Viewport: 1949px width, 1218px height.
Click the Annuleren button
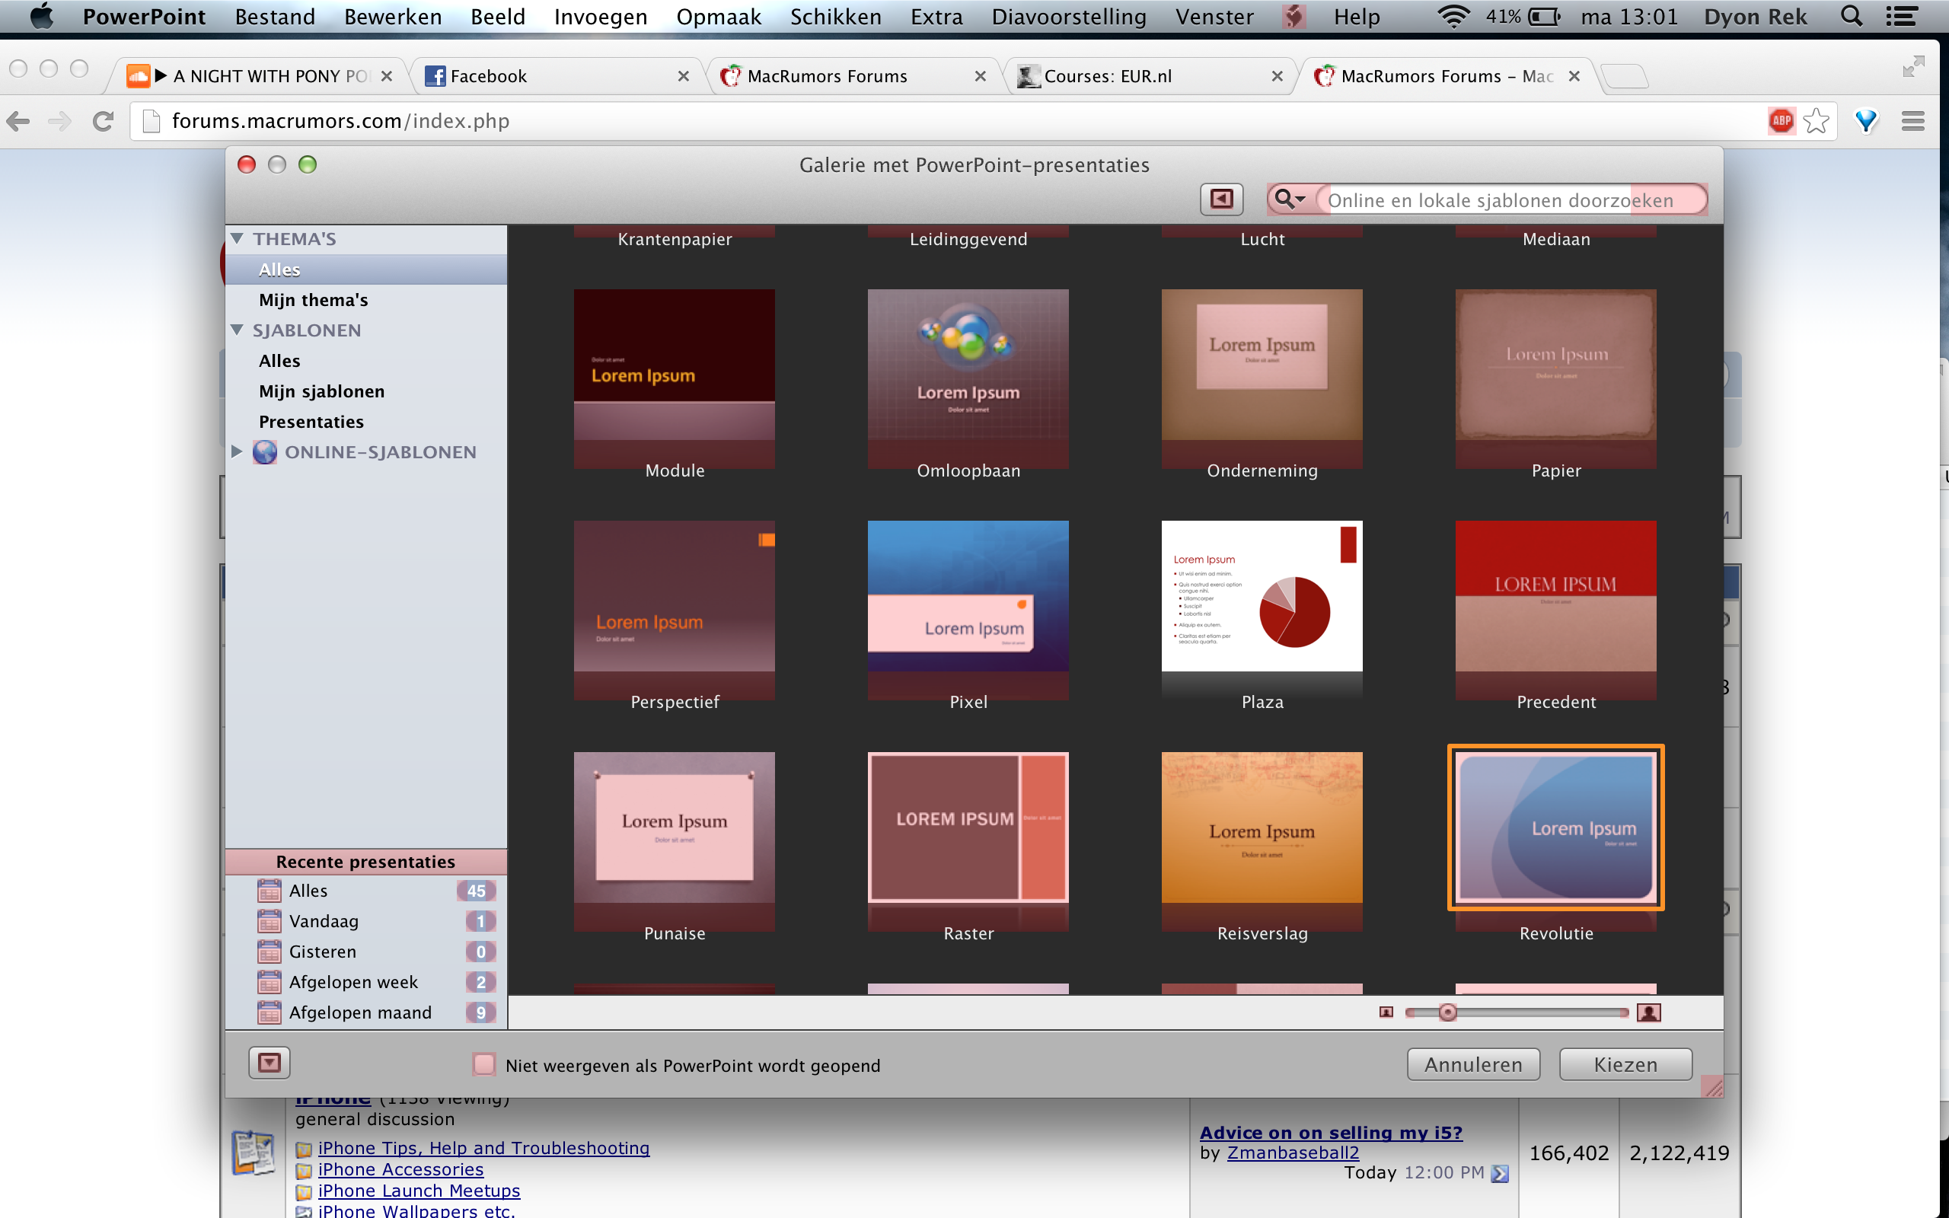point(1473,1064)
